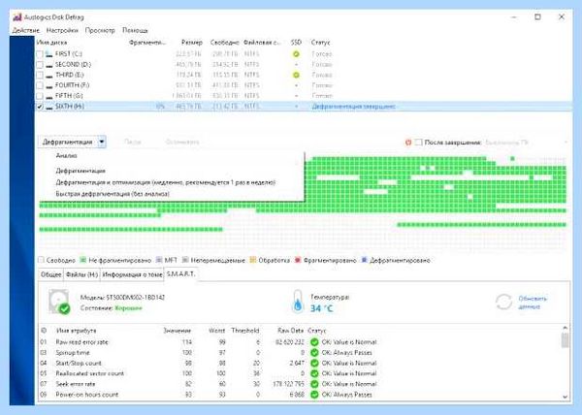Viewport: 582px width, 415px height.
Task: Click the Фрагментировано red legend swatch
Action: point(298,260)
